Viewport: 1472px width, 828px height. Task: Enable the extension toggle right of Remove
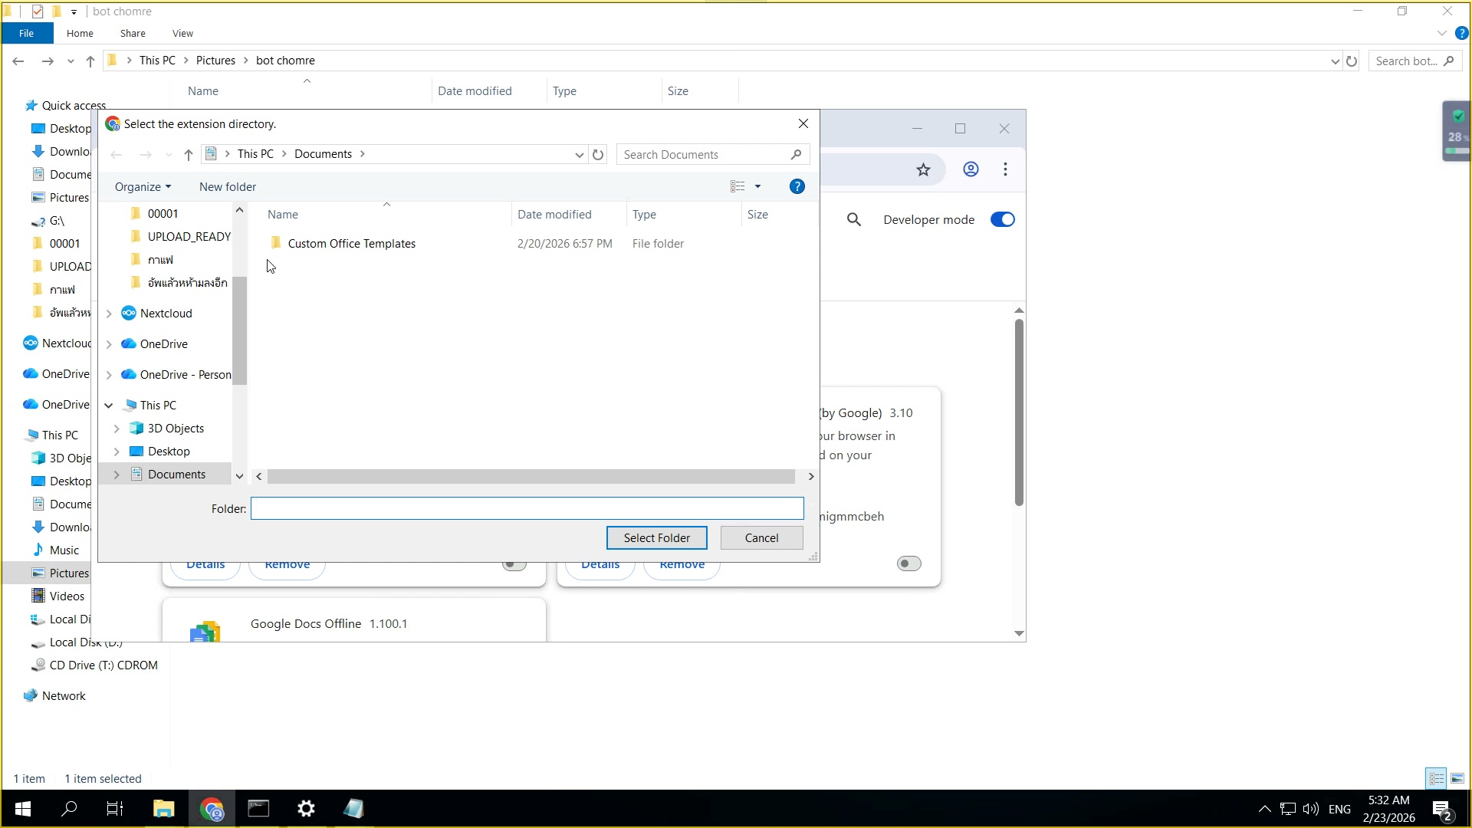909,564
